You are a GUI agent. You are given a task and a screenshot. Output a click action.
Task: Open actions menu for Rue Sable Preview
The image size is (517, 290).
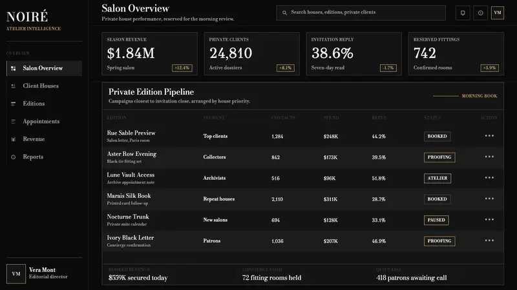(x=489, y=136)
